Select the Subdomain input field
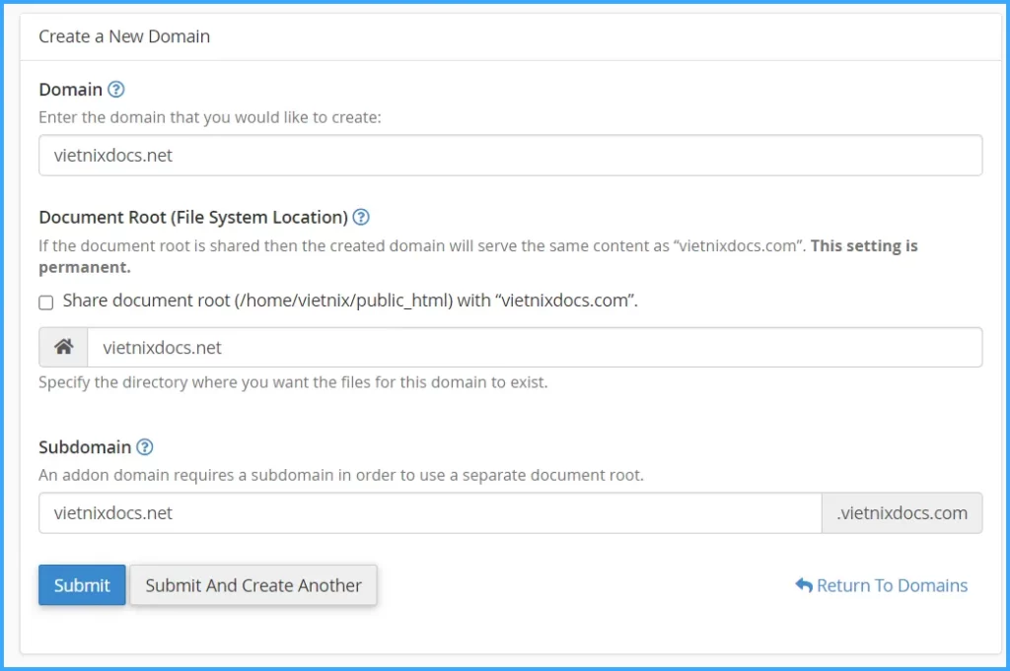Image resolution: width=1010 pixels, height=671 pixels. (x=429, y=513)
